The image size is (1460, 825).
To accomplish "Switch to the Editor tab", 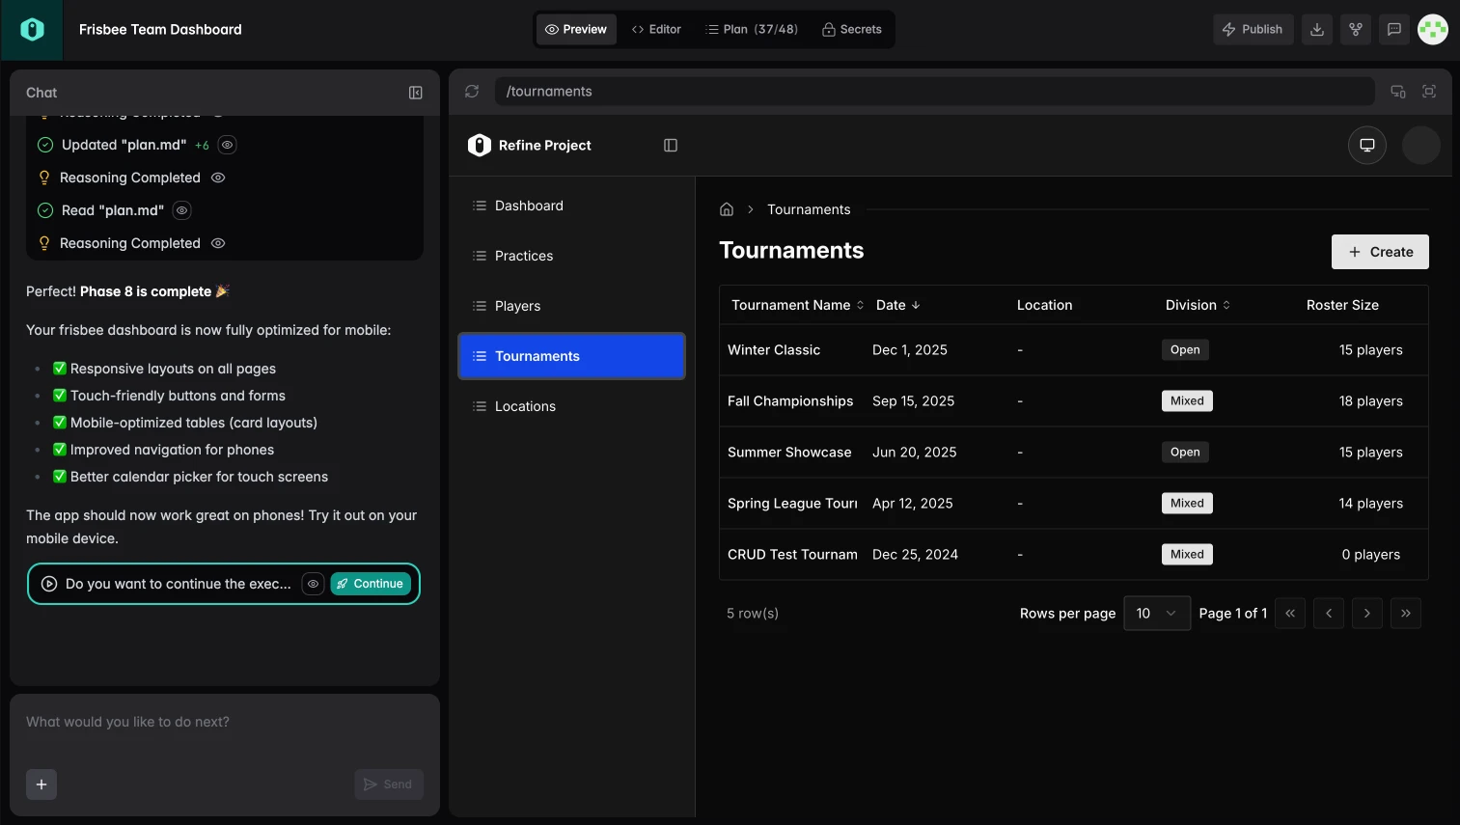I will (x=656, y=29).
